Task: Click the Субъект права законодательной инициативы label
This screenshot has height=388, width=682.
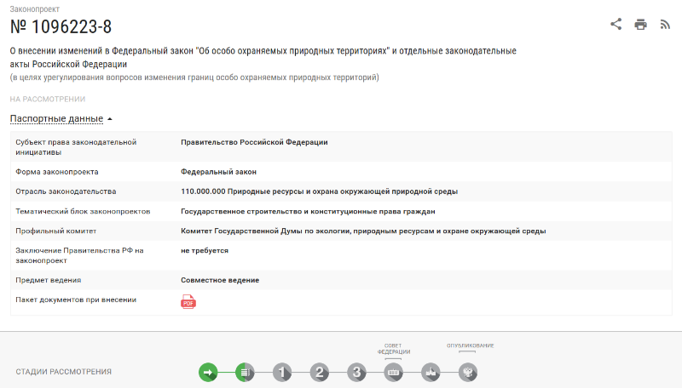Action: tap(76, 147)
